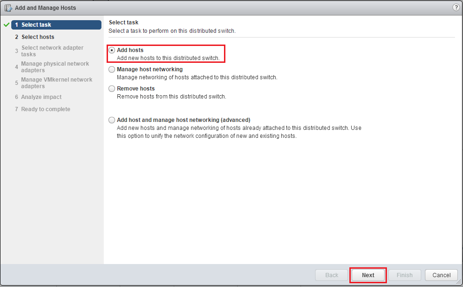This screenshot has height=287, width=463.
Task: Choose the Manage host networking option
Action: coord(112,69)
